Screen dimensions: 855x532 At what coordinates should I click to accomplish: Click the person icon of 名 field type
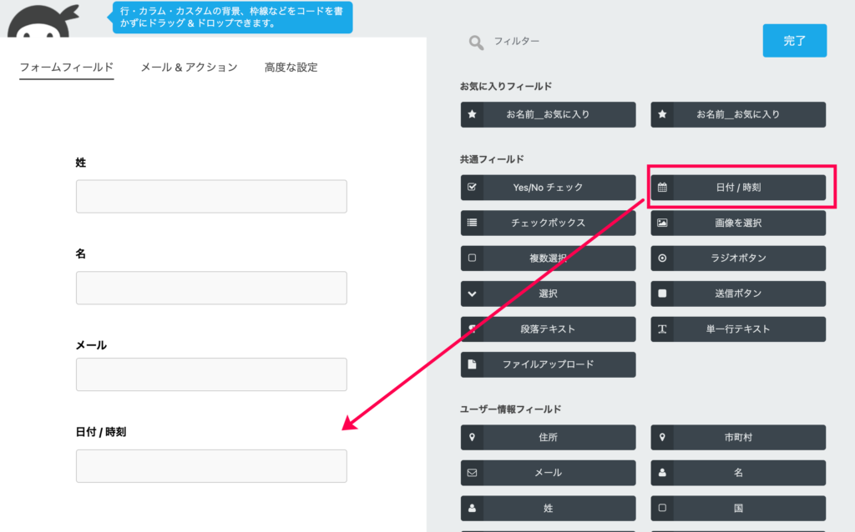[x=662, y=473]
